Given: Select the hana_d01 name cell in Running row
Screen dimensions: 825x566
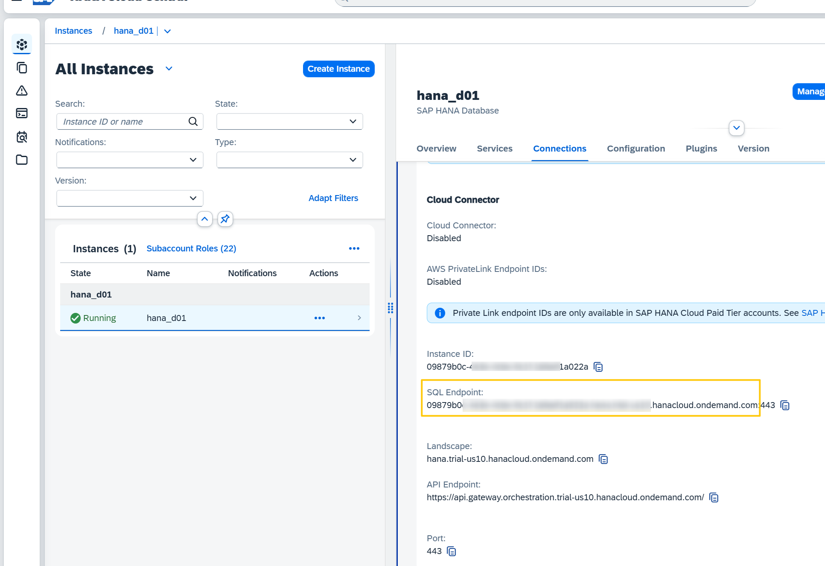Looking at the screenshot, I should (166, 318).
